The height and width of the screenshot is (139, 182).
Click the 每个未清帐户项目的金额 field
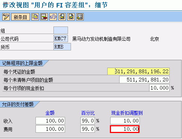tap(144, 80)
